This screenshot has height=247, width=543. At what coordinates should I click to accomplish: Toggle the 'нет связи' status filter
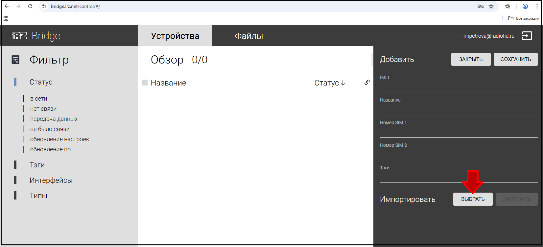[x=43, y=109]
